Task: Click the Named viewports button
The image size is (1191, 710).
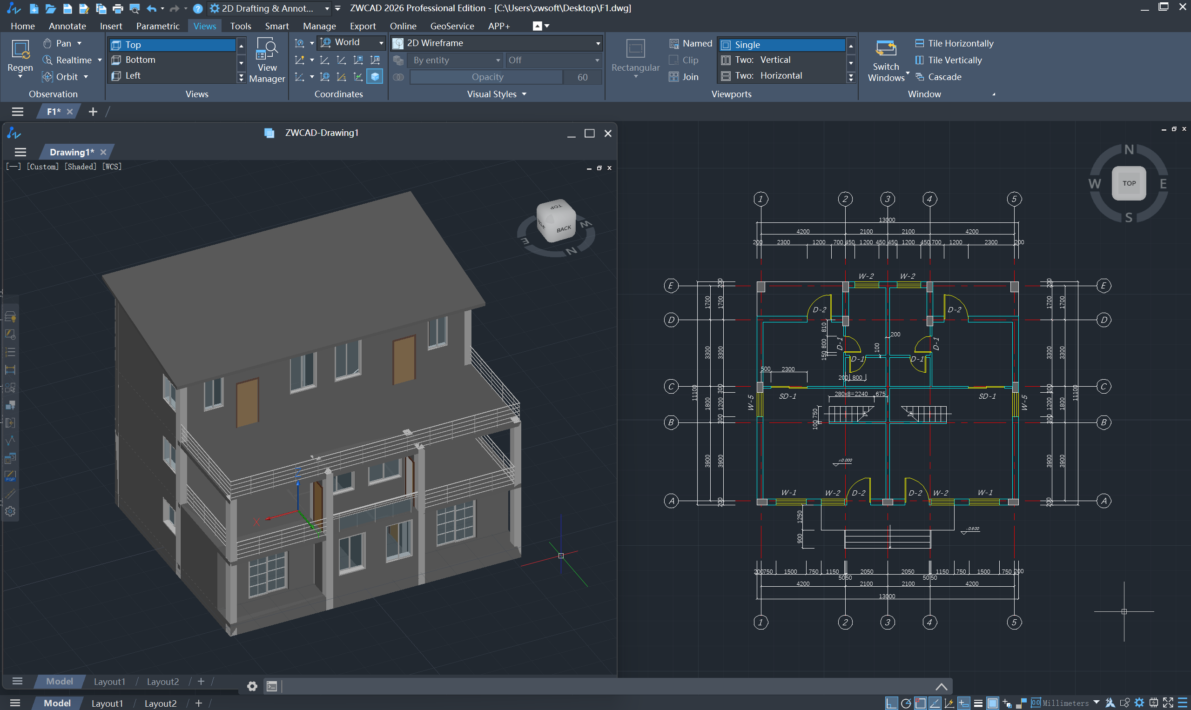Action: 691,44
